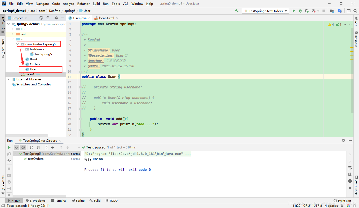Expand the out folder
Image resolution: width=359 pixels, height=208 pixels.
coord(13,34)
